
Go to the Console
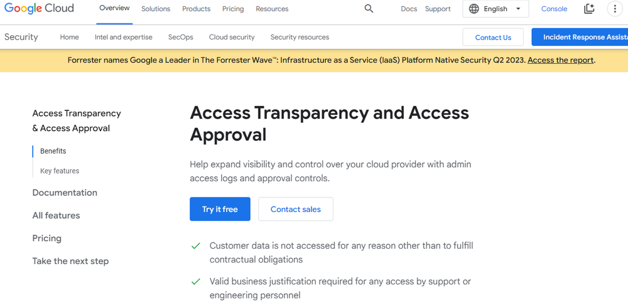554,9
